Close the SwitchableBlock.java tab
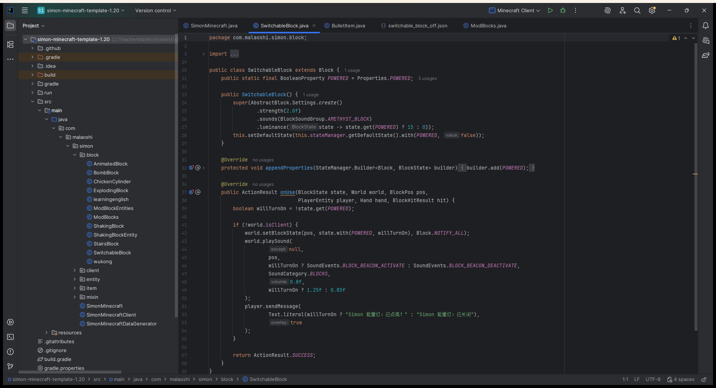Image resolution: width=716 pixels, height=388 pixels. coord(314,26)
